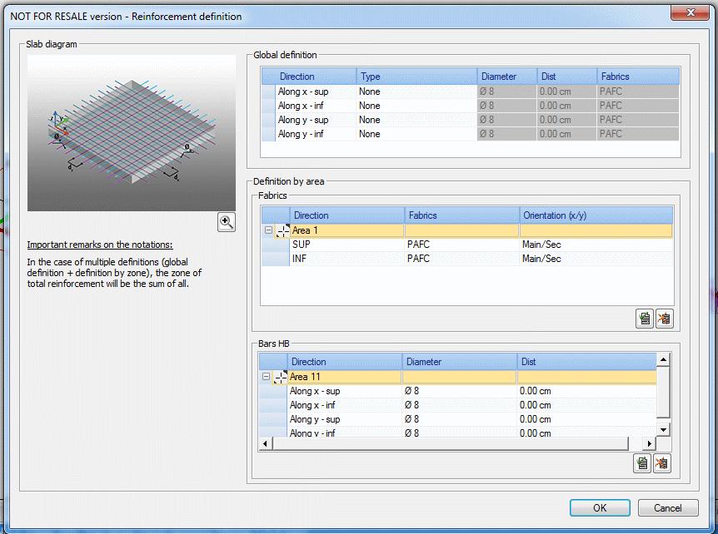
Task: Cancel the reinforcement definition dialog
Action: click(x=668, y=508)
